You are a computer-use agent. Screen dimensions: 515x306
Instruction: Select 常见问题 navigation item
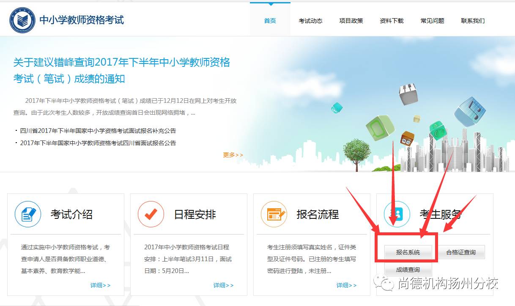point(432,21)
